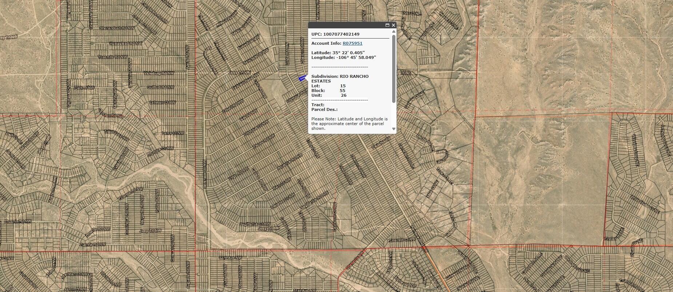Click the Please Note disclaimer text

[x=350, y=124]
